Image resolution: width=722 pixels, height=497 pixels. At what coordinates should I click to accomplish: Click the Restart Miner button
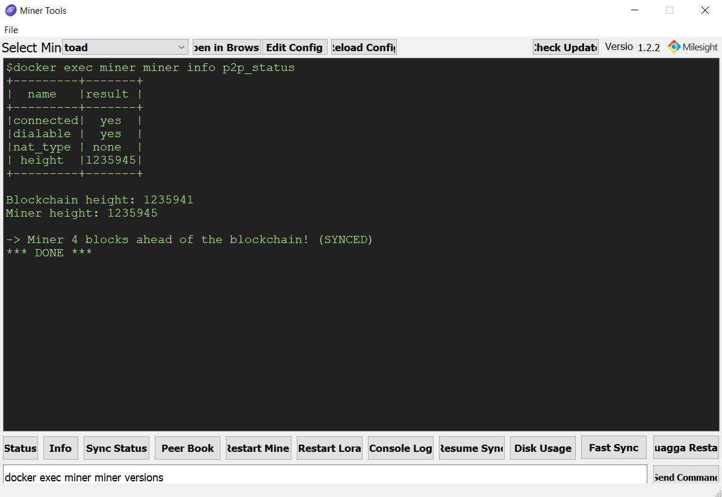tap(258, 448)
